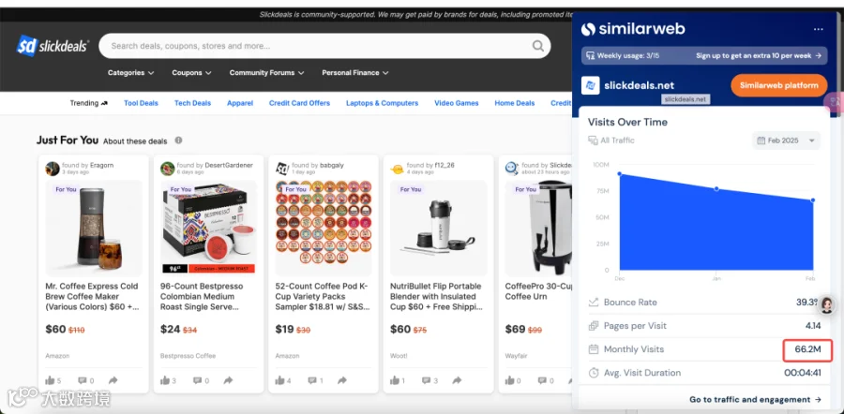Share the NutriBullet blender deal
Image resolution: width=844 pixels, height=414 pixels.
coord(457,380)
